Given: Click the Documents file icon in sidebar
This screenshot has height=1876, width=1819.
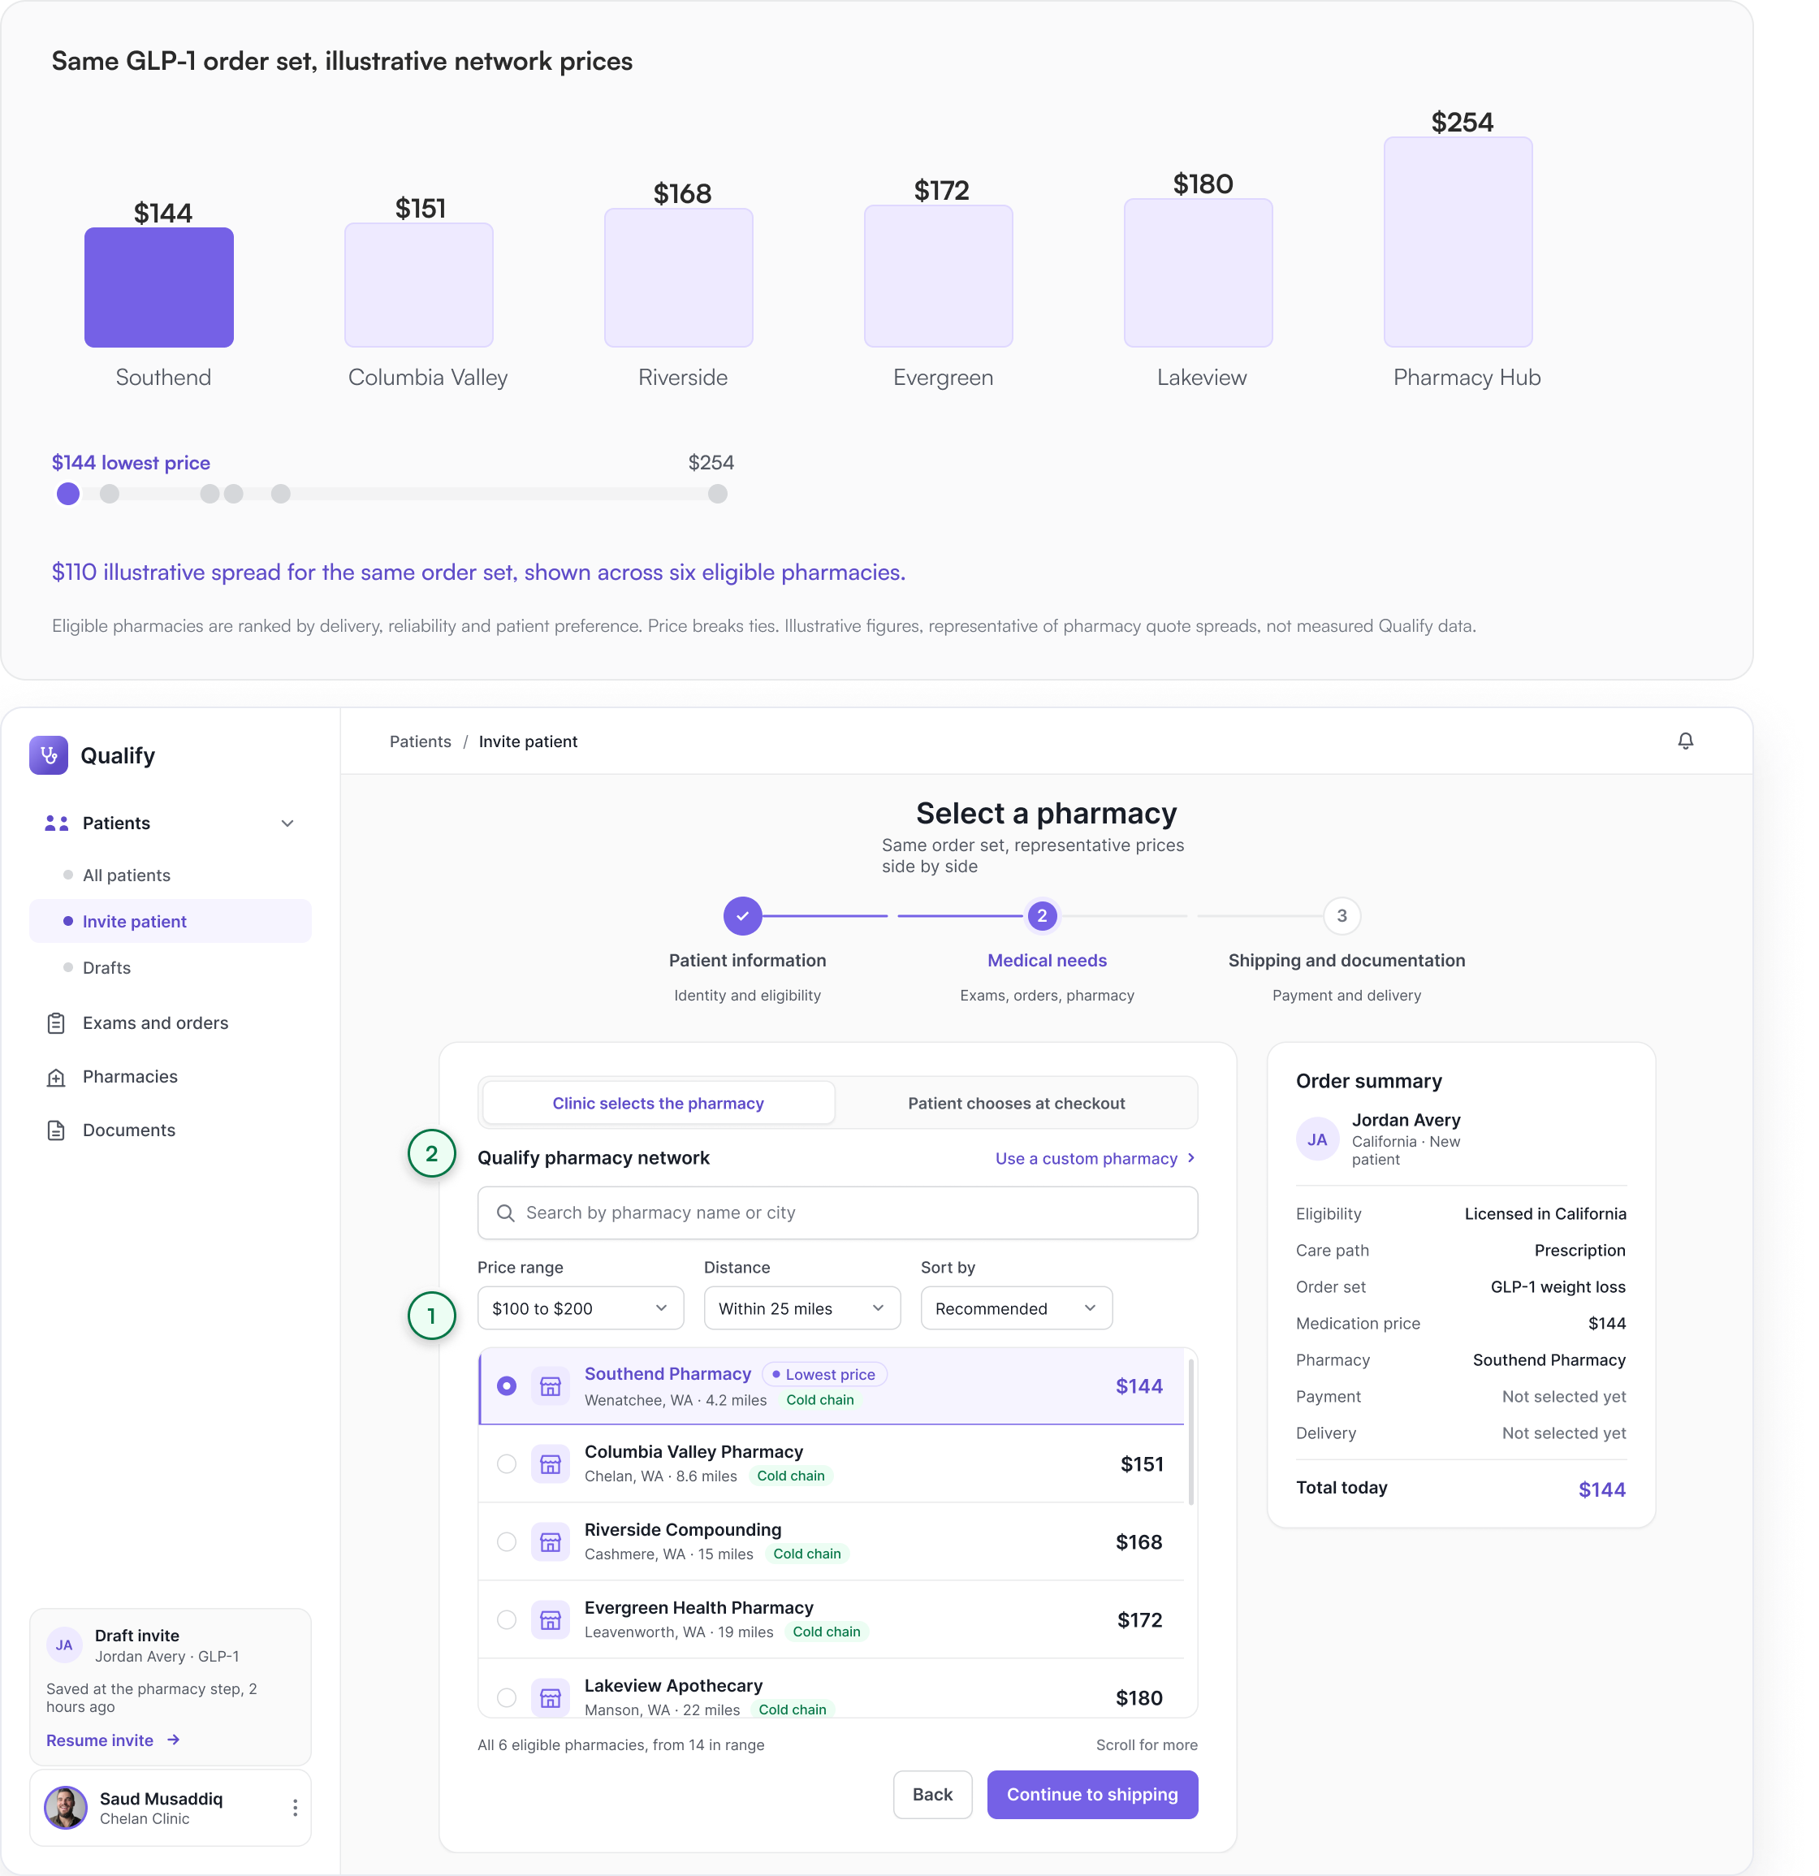Looking at the screenshot, I should 57,1130.
